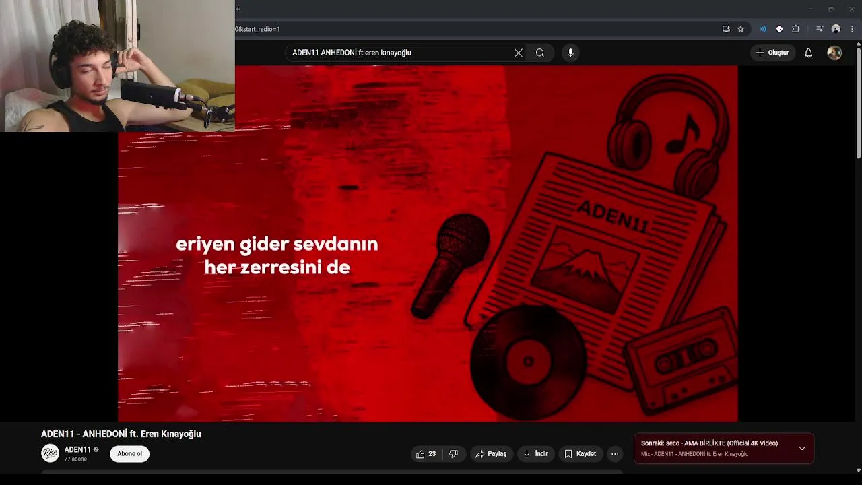
Task: Click the webcam overlay thumbnail
Action: click(x=117, y=65)
